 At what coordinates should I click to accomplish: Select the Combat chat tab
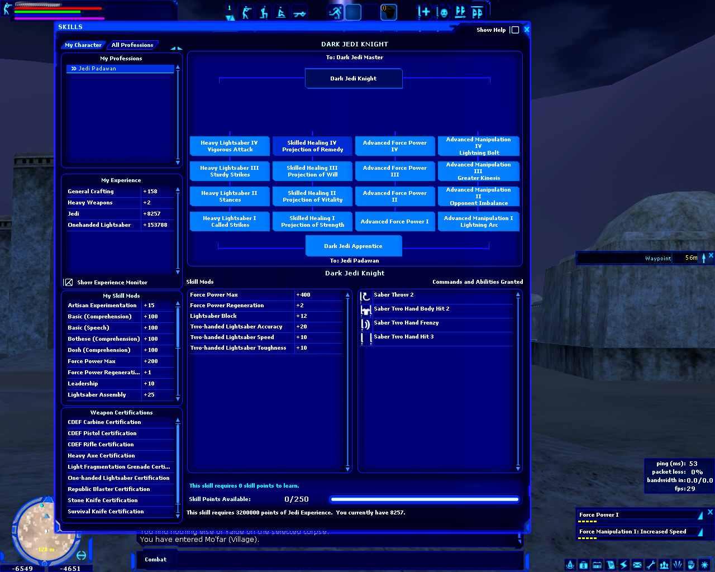pos(155,560)
